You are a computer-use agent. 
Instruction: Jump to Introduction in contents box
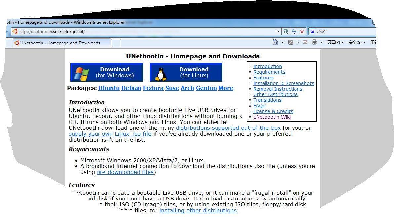point(267,66)
